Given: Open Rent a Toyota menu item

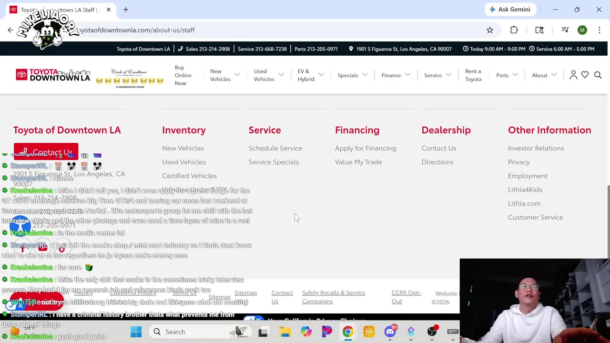Looking at the screenshot, I should click(x=473, y=75).
